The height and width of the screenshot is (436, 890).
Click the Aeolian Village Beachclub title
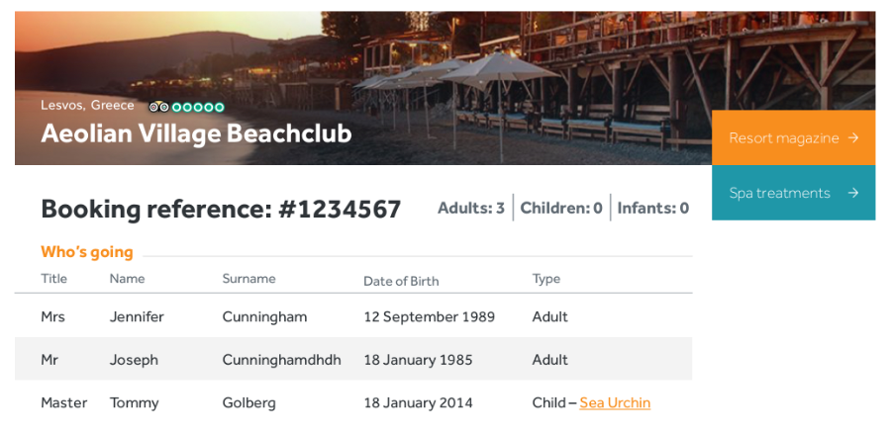point(196,133)
